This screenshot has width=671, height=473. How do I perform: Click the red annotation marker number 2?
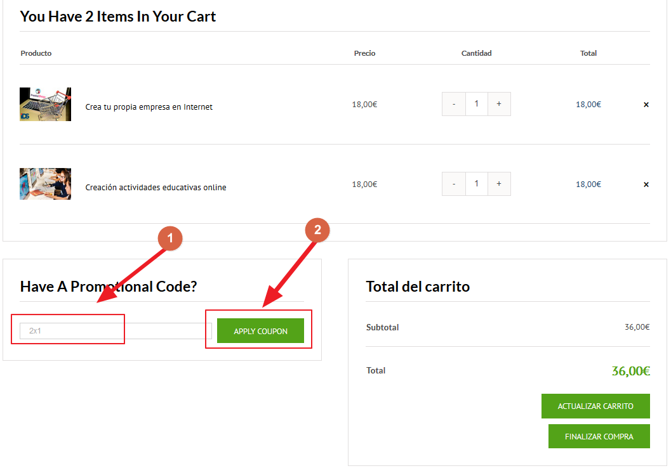[317, 230]
